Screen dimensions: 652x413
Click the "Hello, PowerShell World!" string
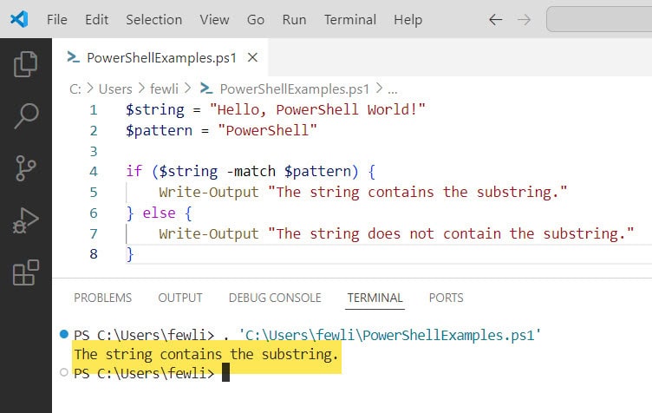[x=317, y=110]
